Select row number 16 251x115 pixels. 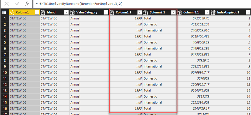[5, 108]
